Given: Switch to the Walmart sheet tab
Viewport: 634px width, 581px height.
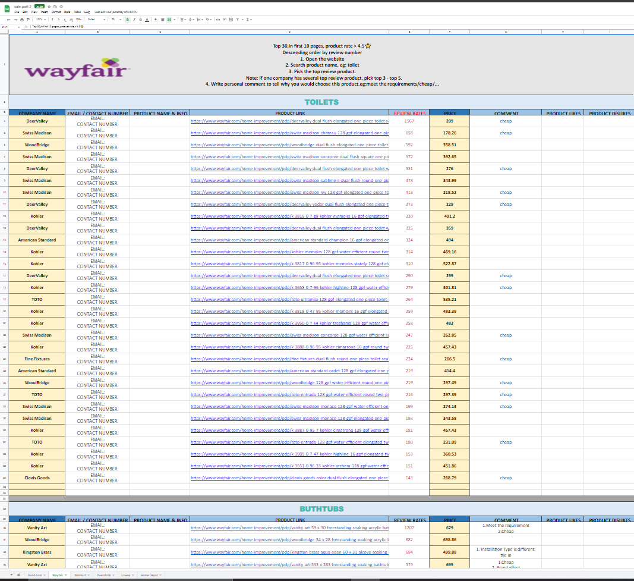Looking at the screenshot, I should tap(82, 575).
